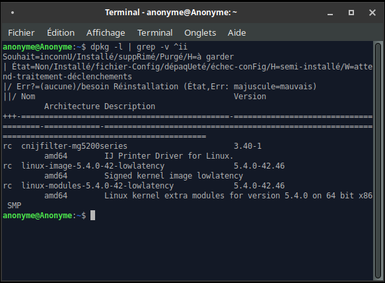Click 'IJ Printer Driver for Linux.' description
The height and width of the screenshot is (283, 385).
[x=168, y=156]
